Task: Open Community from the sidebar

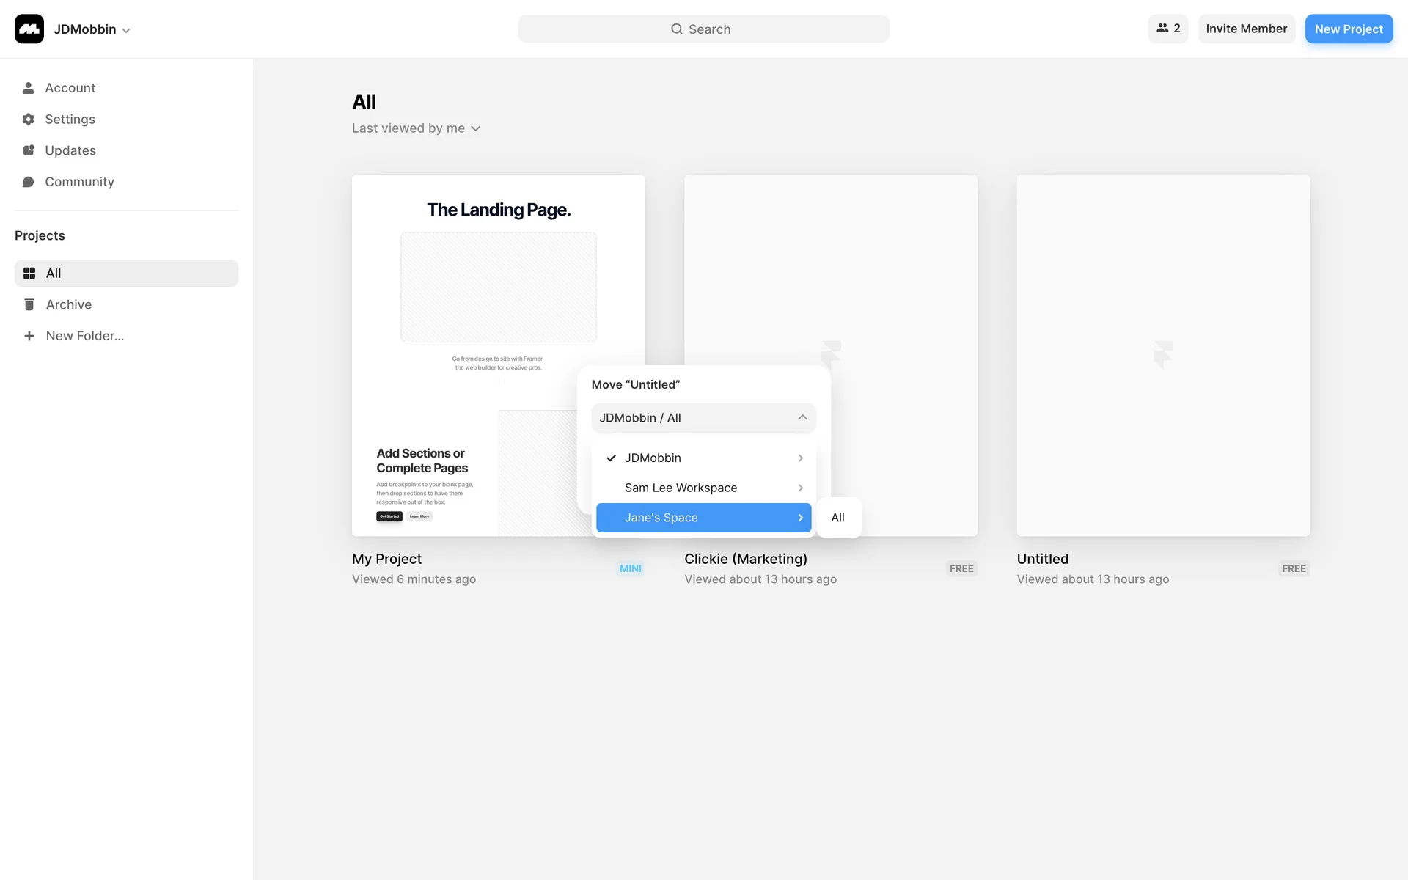Action: pos(78,182)
